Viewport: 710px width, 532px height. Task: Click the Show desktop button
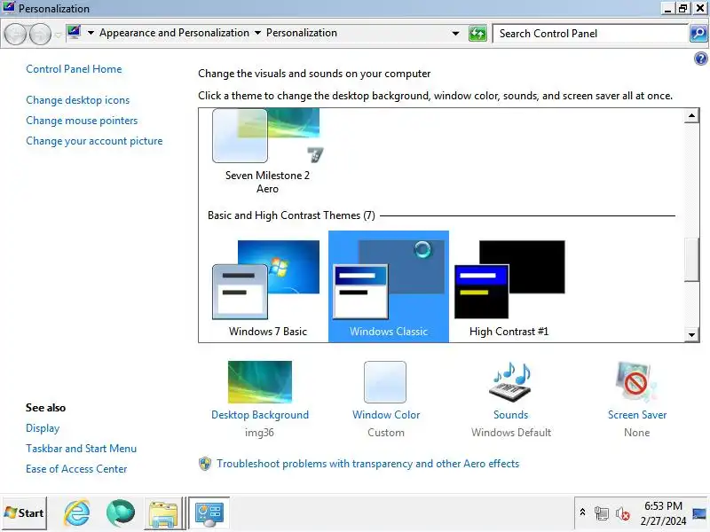[699, 513]
